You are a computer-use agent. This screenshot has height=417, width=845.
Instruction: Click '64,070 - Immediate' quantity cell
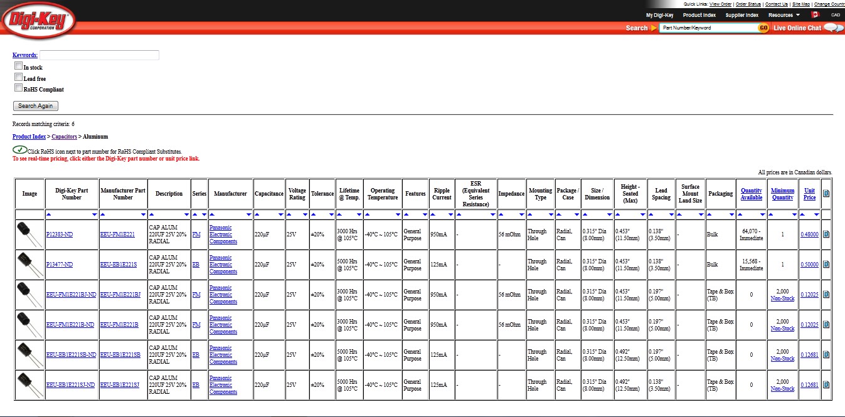pos(752,235)
